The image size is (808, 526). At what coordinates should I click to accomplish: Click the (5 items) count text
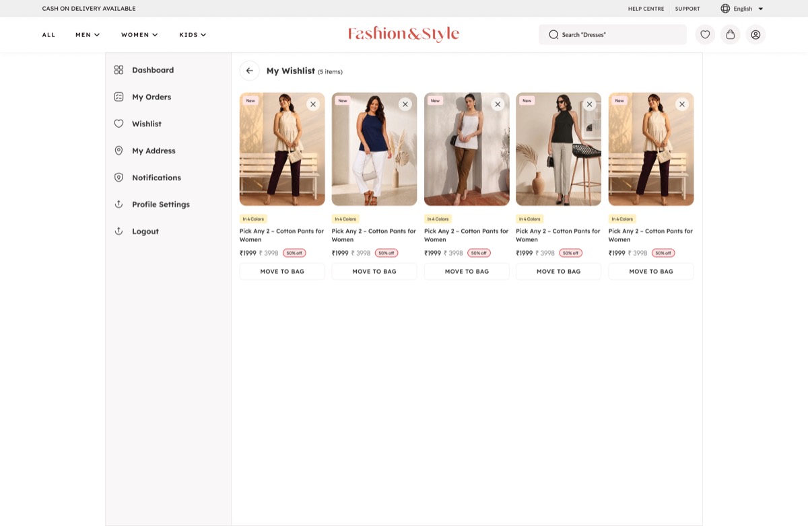tap(330, 71)
